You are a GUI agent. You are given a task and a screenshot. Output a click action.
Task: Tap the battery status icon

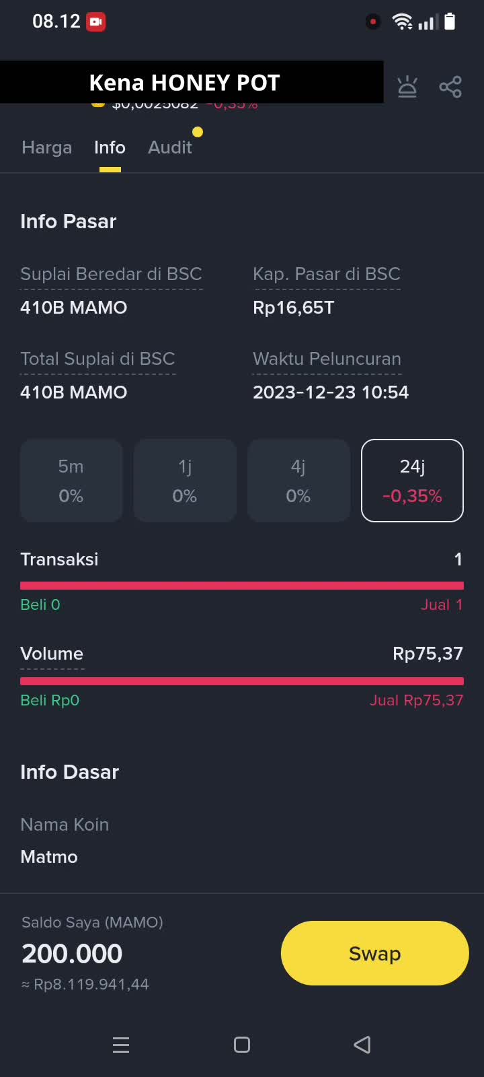450,22
